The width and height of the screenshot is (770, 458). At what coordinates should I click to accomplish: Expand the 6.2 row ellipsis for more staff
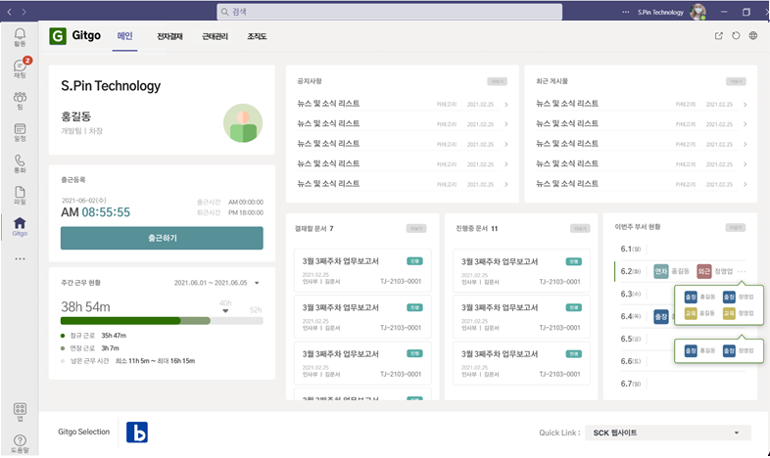point(744,271)
